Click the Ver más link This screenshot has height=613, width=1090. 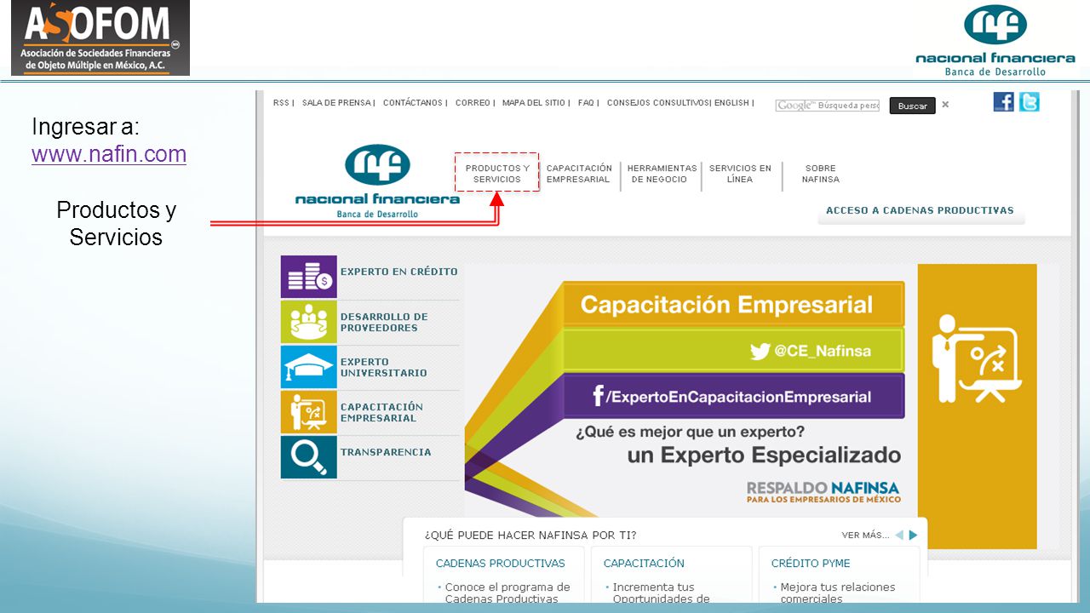[x=864, y=536]
